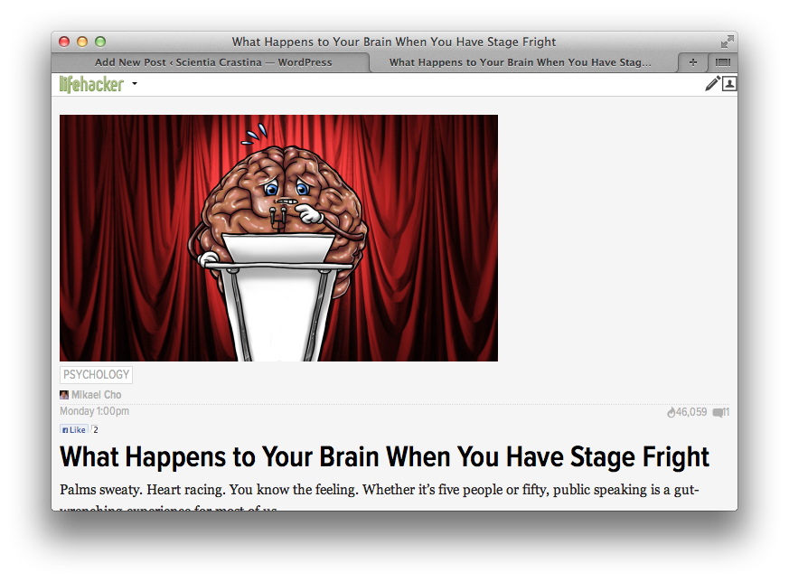Select the Stage Fright article tab
Screen dimensions: 789x582
pyautogui.click(x=520, y=62)
